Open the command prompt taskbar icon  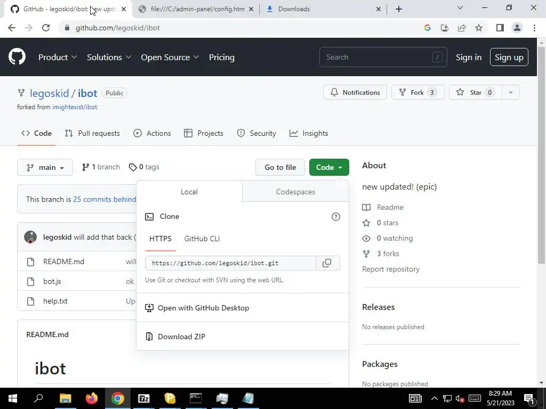[196, 398]
